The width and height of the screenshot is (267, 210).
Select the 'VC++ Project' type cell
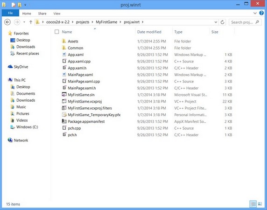point(185,101)
